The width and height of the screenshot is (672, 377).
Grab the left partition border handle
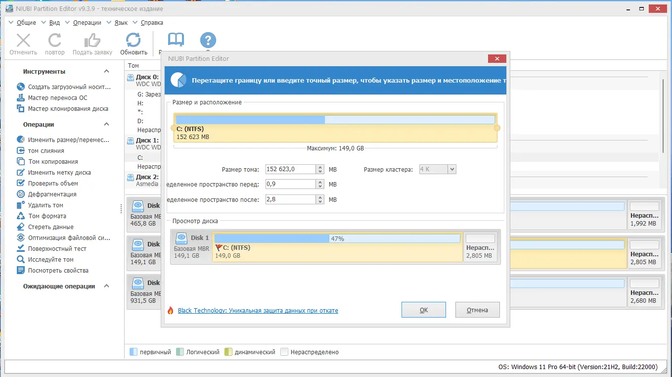pyautogui.click(x=173, y=128)
